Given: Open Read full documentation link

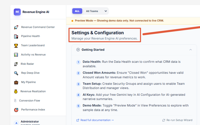Looking at the screenshot, I should [97, 120].
